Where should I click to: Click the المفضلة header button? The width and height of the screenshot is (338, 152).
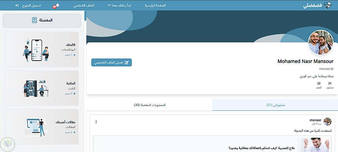[42, 21]
